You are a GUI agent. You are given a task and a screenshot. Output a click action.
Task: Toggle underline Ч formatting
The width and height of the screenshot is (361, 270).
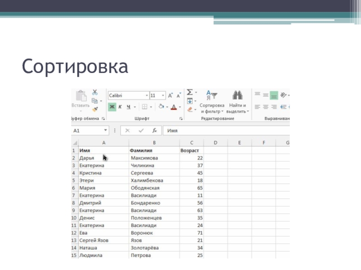pyautogui.click(x=129, y=107)
